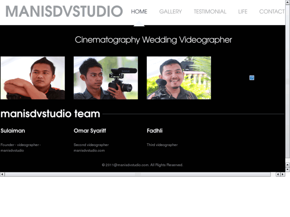Click the horizontal scrollbar left arrow

[x=2, y=174]
